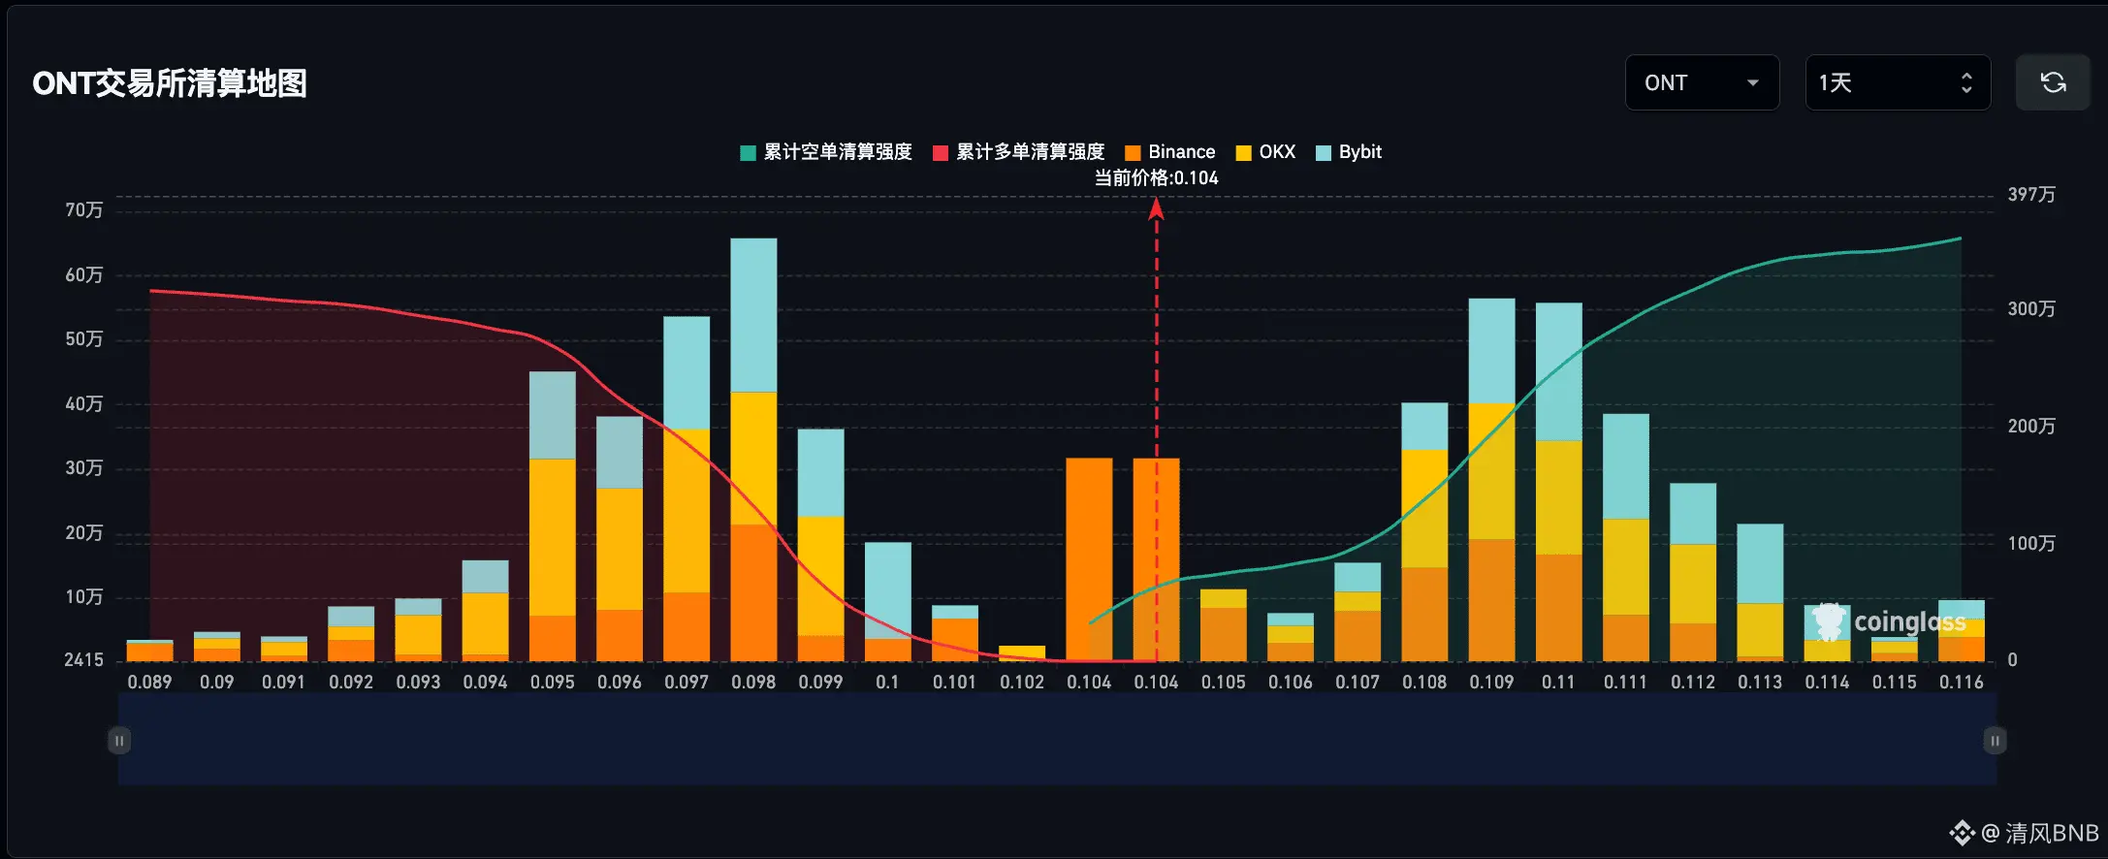Screen dimensions: 2108x859
Task: Click the 0.089 x-axis label
Action: click(149, 683)
